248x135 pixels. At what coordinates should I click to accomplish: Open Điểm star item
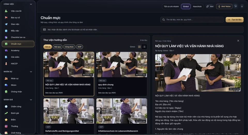click(x=18, y=120)
